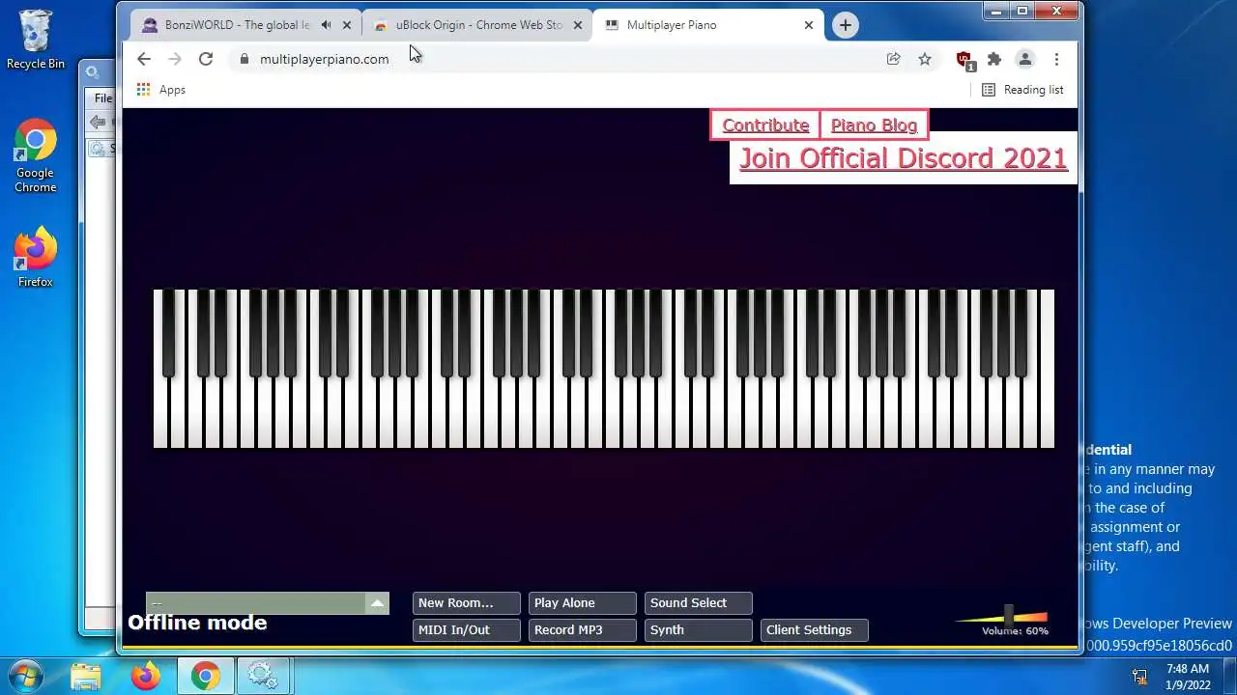
Task: Select the gear app on the taskbar
Action: 264,676
